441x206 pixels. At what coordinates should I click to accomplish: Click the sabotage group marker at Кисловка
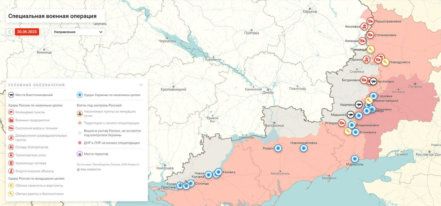pyautogui.click(x=364, y=27)
